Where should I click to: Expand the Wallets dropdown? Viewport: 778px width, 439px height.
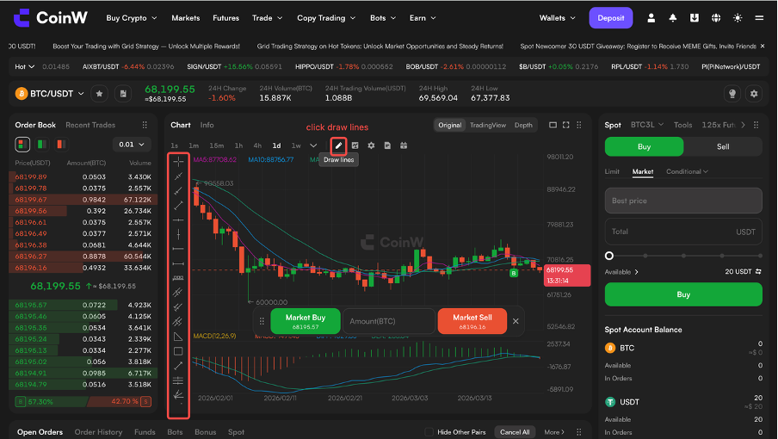(557, 18)
